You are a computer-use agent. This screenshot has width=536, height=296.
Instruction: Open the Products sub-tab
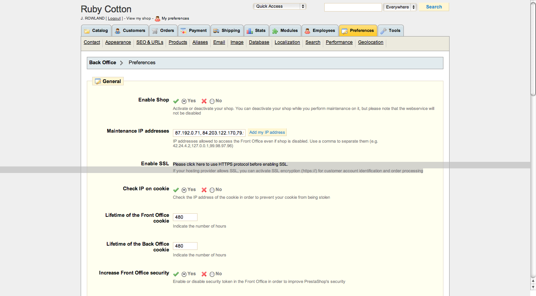(x=178, y=42)
